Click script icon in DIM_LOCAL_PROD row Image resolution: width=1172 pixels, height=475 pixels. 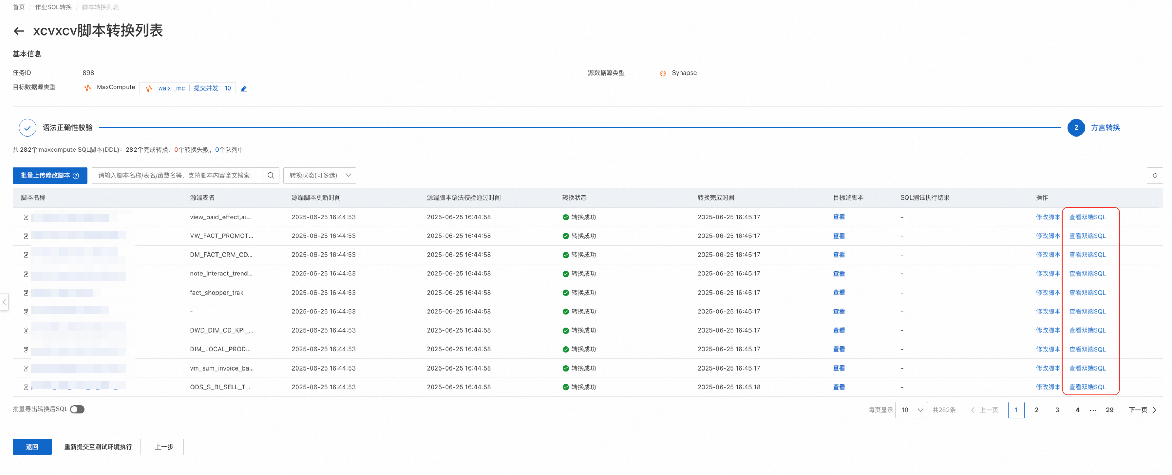[x=26, y=350]
